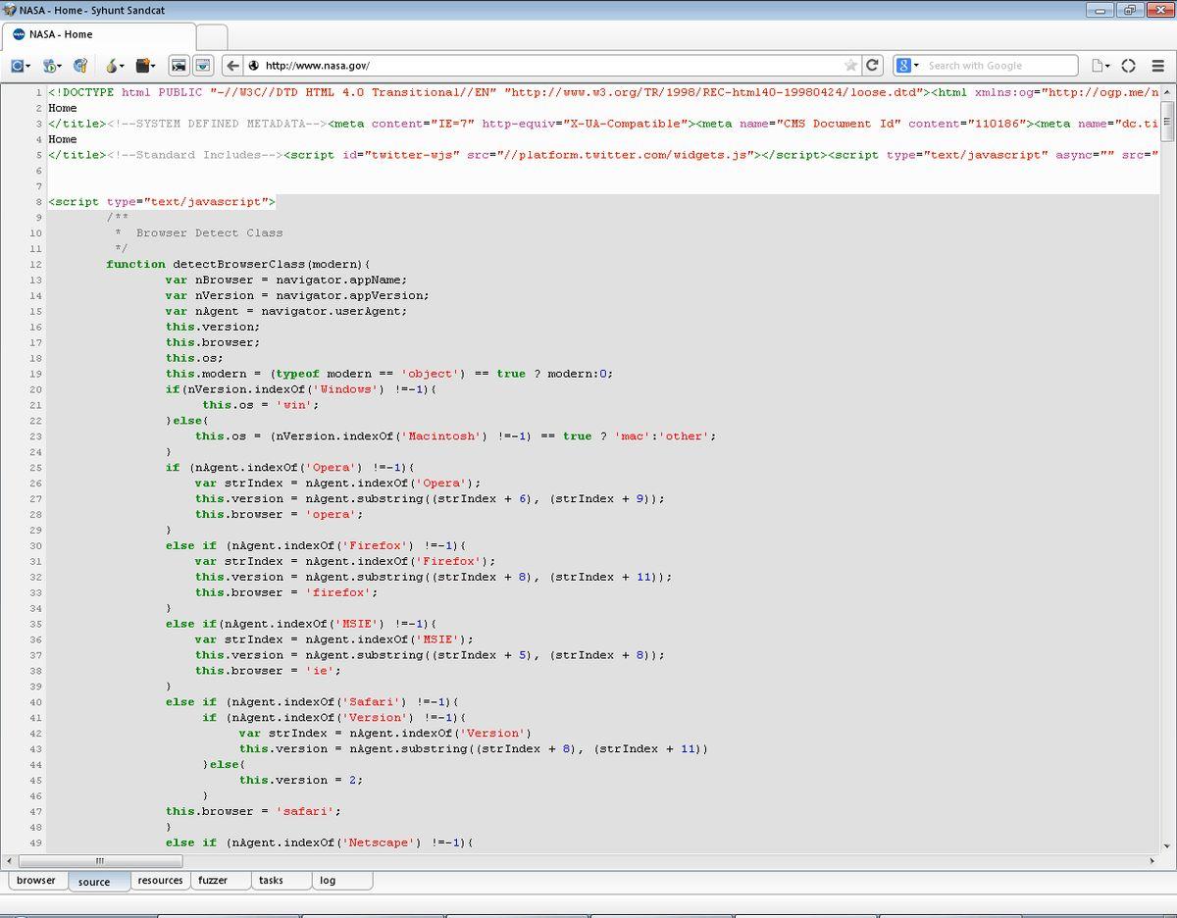Click line number 49 in the gutter
The width and height of the screenshot is (1177, 918).
pos(35,842)
